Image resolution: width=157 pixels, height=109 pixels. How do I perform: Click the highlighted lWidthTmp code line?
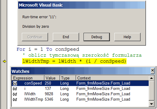coord(74,61)
